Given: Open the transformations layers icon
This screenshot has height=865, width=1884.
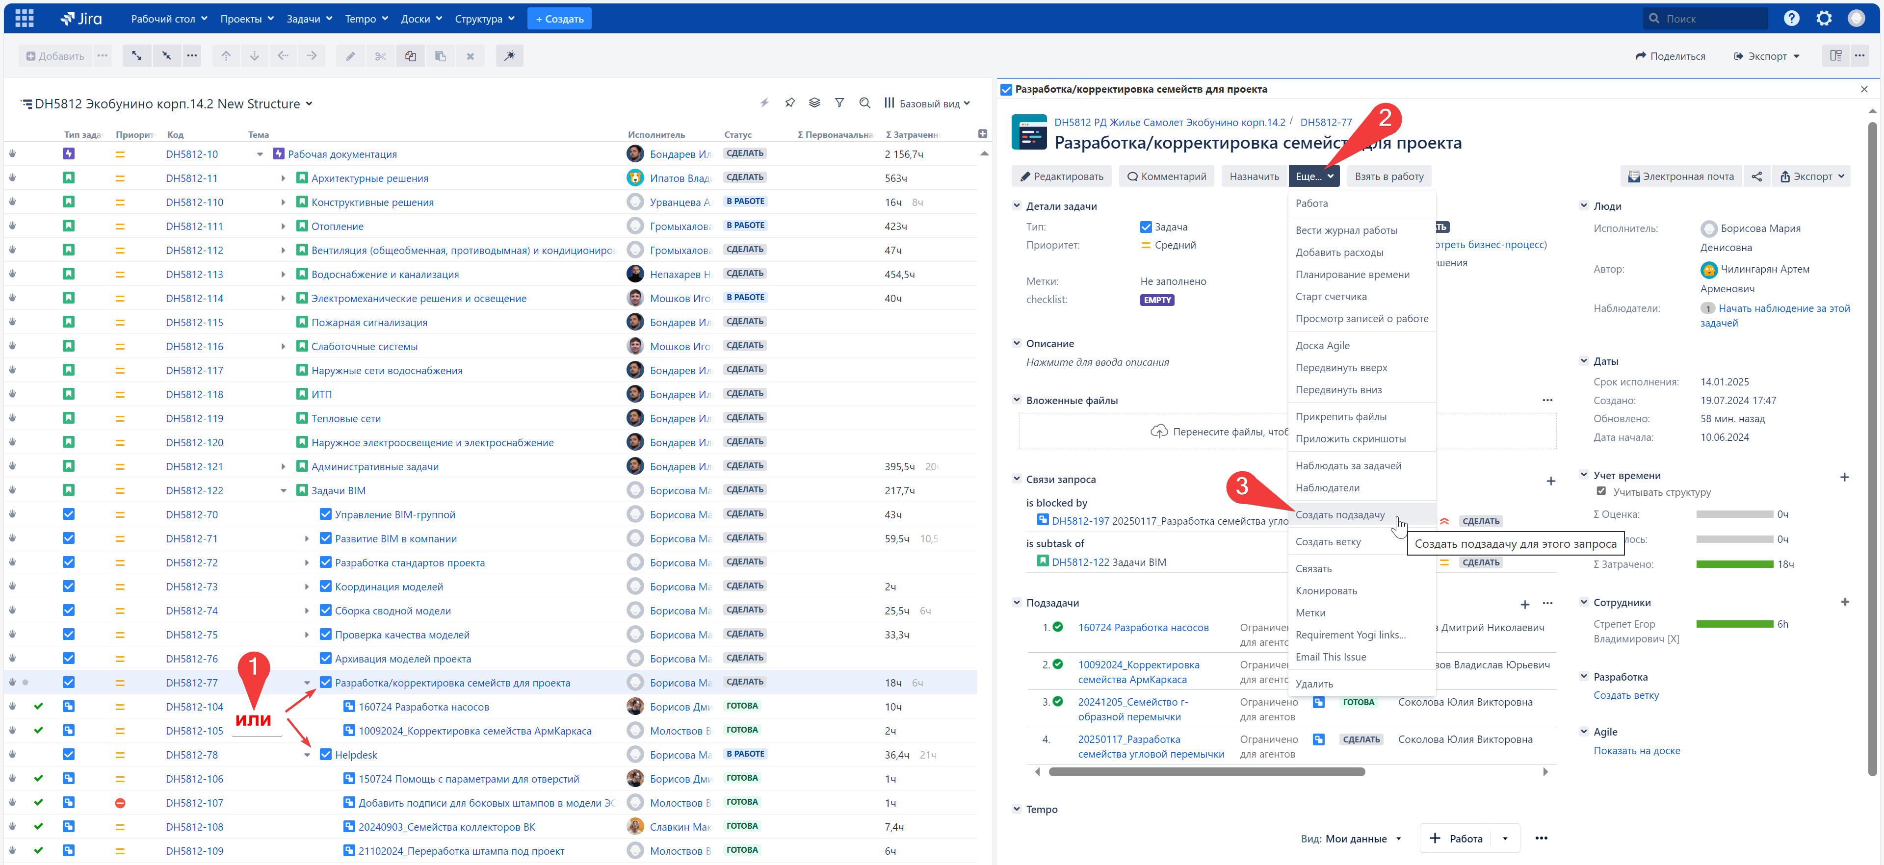Looking at the screenshot, I should pyautogui.click(x=815, y=103).
